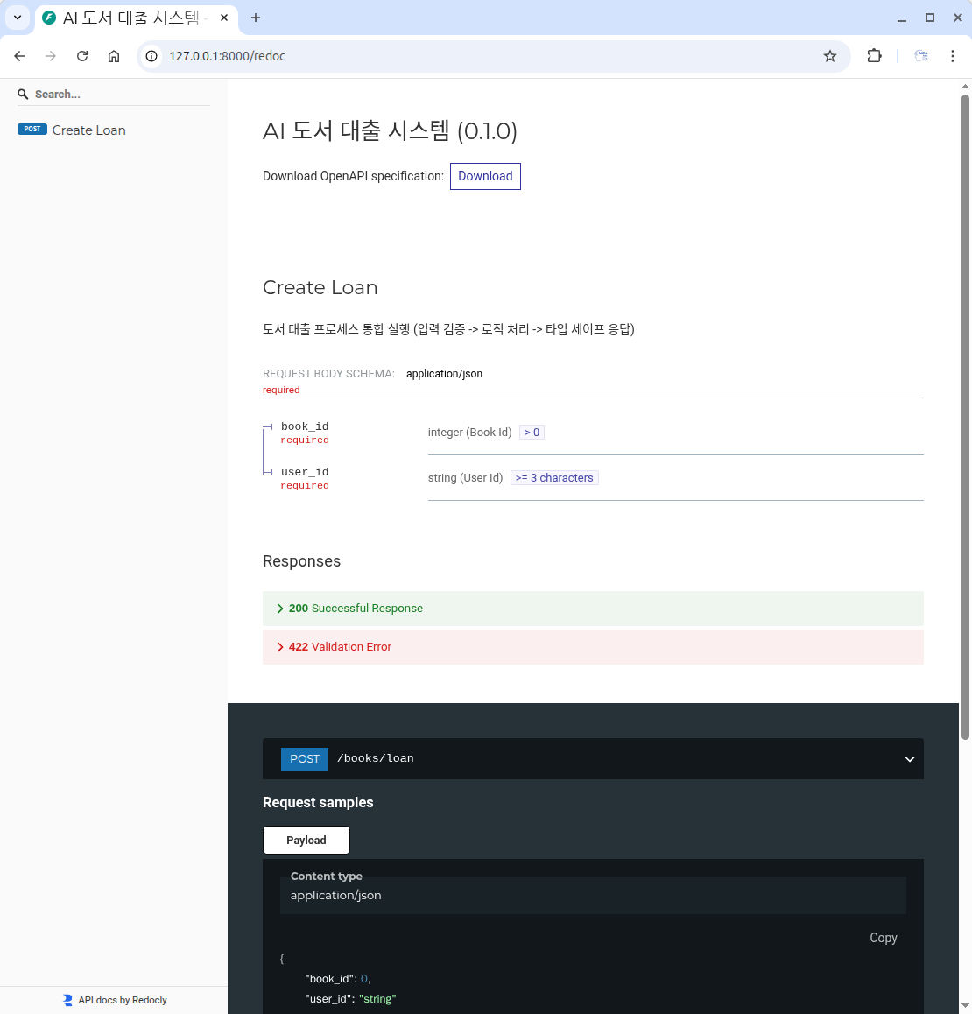Click the browser home icon
The height and width of the screenshot is (1014, 972).
(x=114, y=56)
